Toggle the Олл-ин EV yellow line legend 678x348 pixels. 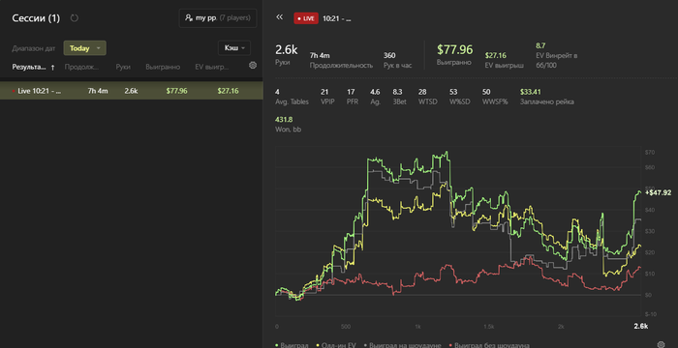(x=335, y=345)
